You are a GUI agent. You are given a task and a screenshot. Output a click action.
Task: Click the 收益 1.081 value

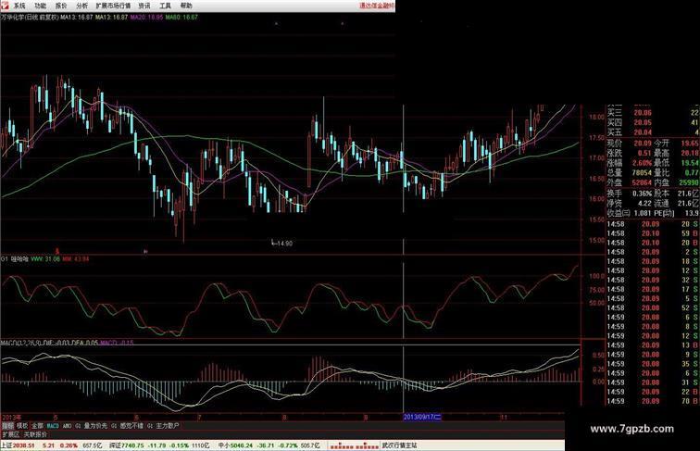[643, 213]
